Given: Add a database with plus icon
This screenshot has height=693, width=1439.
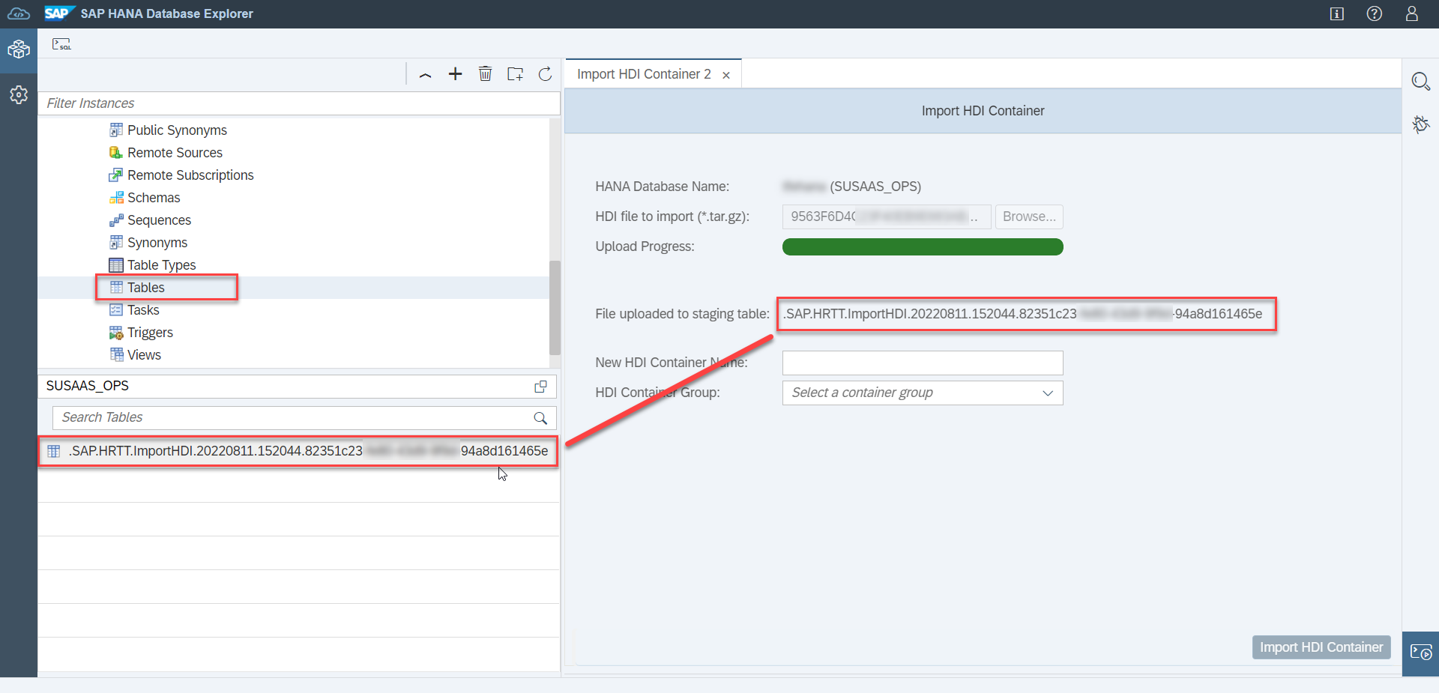Looking at the screenshot, I should pyautogui.click(x=455, y=73).
